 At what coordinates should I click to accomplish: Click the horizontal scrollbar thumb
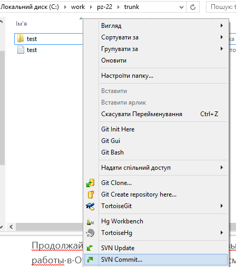click(49, 227)
